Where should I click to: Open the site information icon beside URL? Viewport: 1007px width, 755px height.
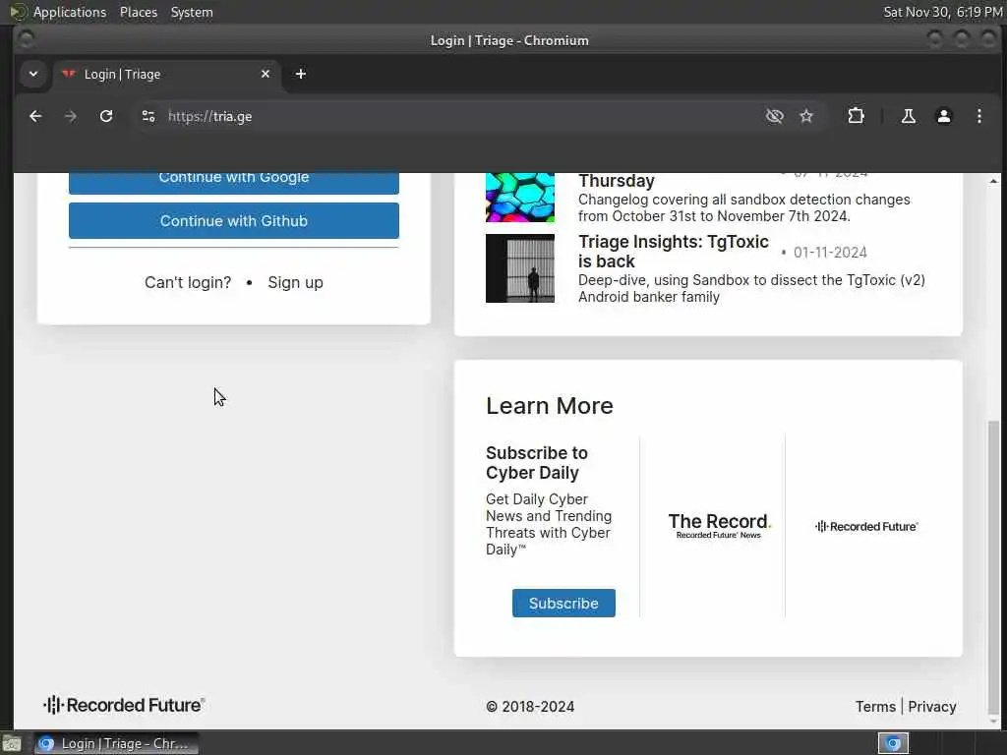pos(148,116)
